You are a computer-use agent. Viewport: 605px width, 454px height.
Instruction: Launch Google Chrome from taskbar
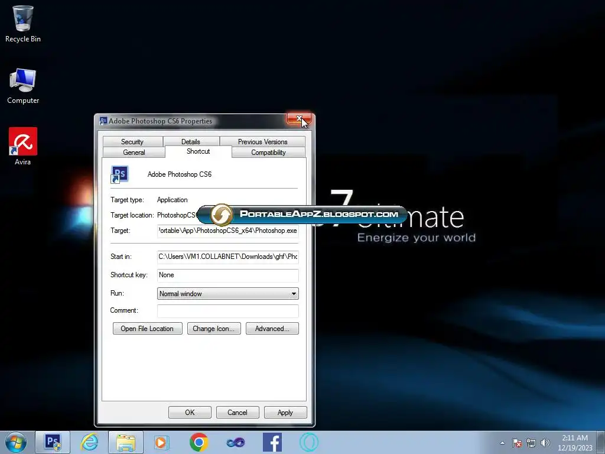tap(199, 442)
